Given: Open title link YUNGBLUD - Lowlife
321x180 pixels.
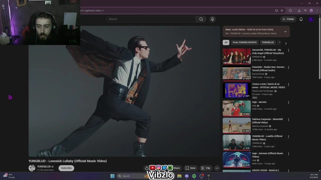Looking at the screenshot, I should (267, 138).
